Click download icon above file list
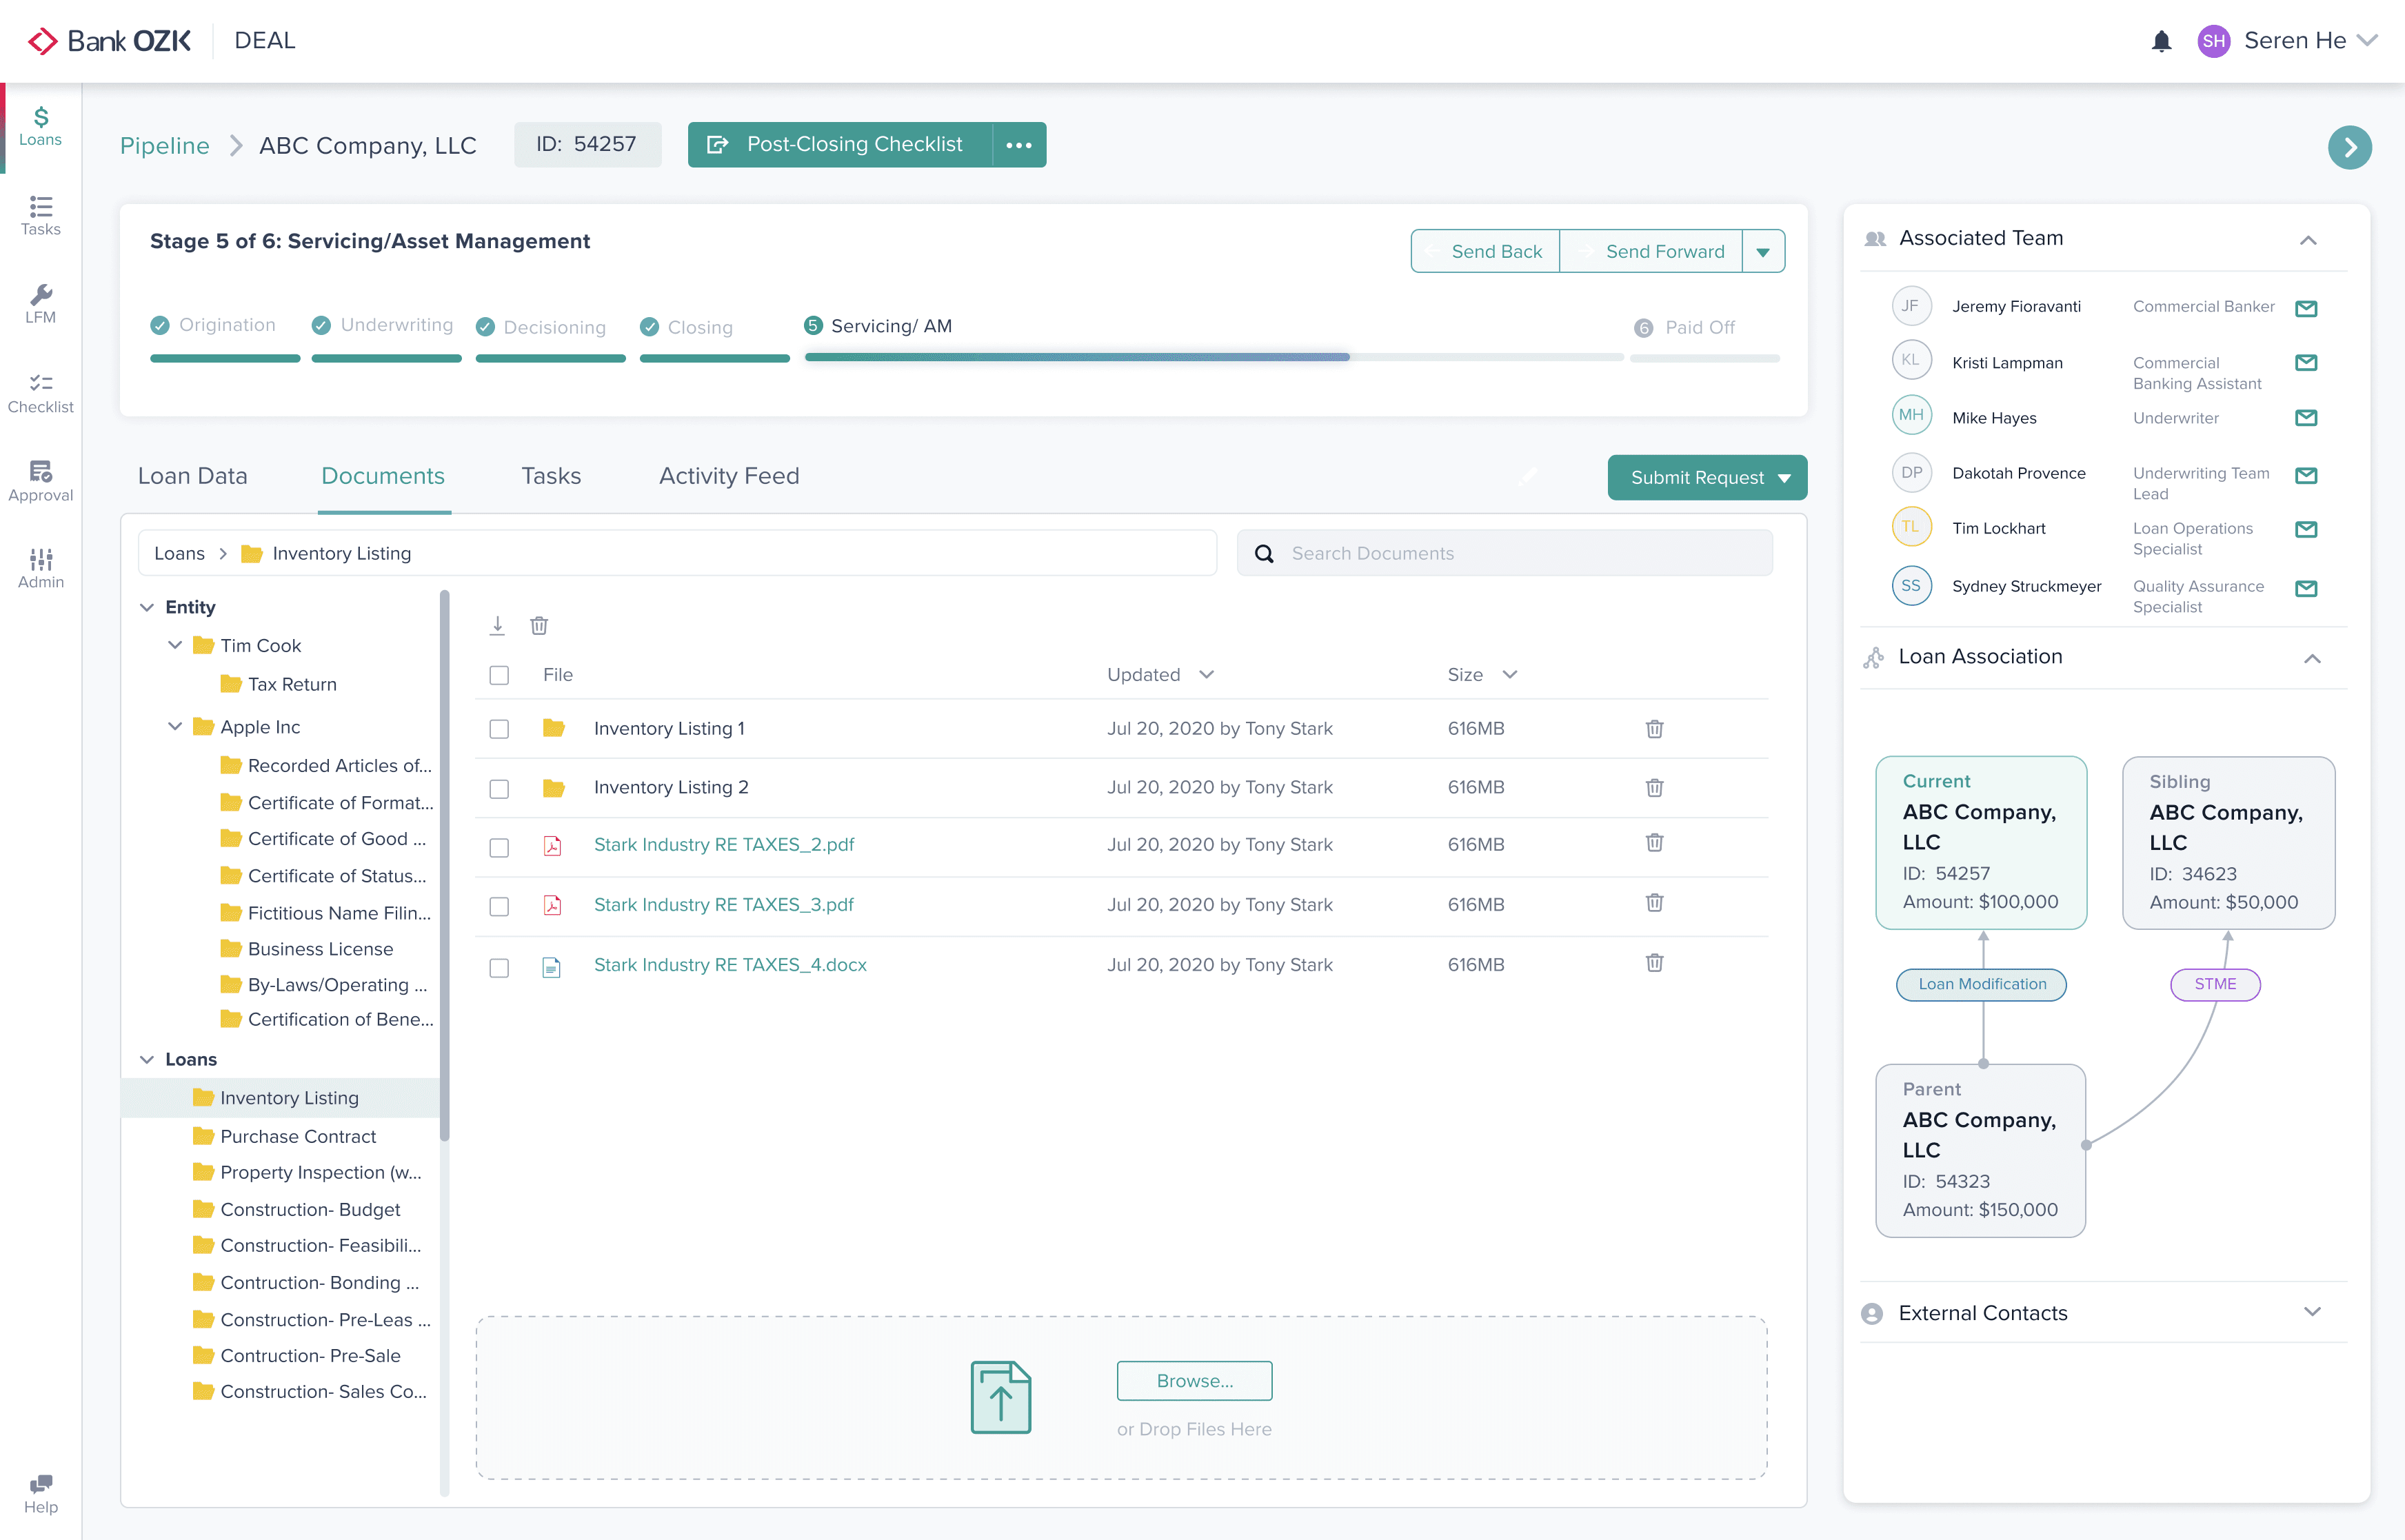Viewport: 2405px width, 1540px height. click(x=497, y=625)
